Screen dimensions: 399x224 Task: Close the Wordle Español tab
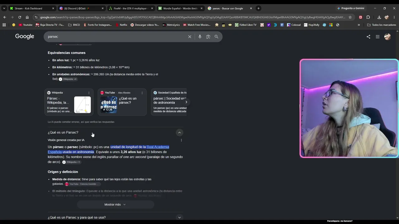click(x=201, y=8)
